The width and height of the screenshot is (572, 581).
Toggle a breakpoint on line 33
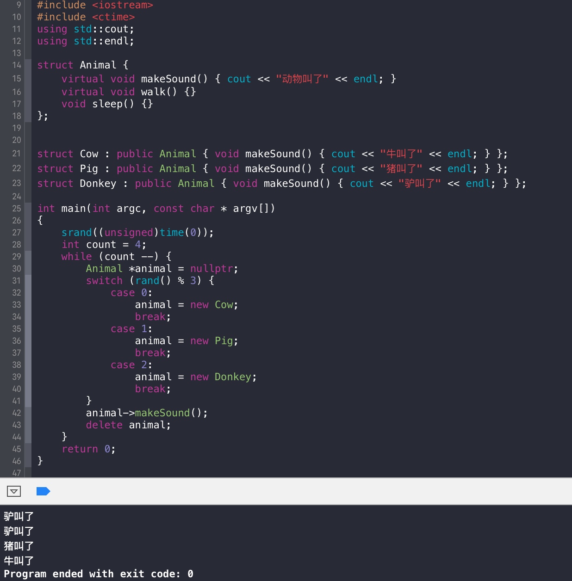(17, 304)
